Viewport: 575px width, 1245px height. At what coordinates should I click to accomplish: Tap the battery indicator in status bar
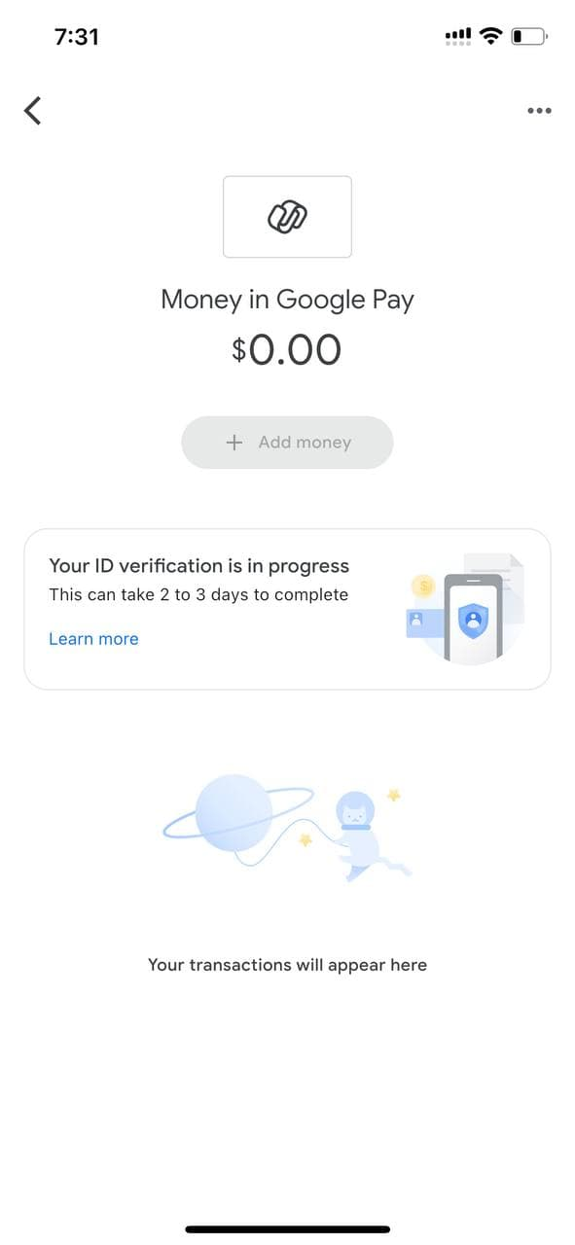click(530, 37)
